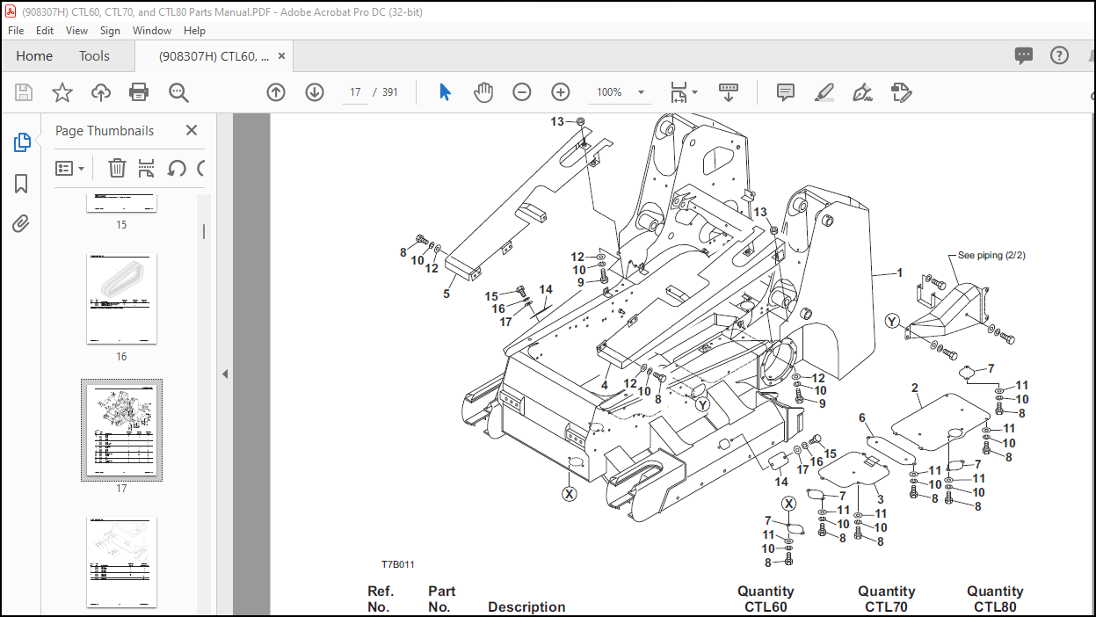Screen dimensions: 1096x617
Task: Add a sticky note comment
Action: [786, 92]
